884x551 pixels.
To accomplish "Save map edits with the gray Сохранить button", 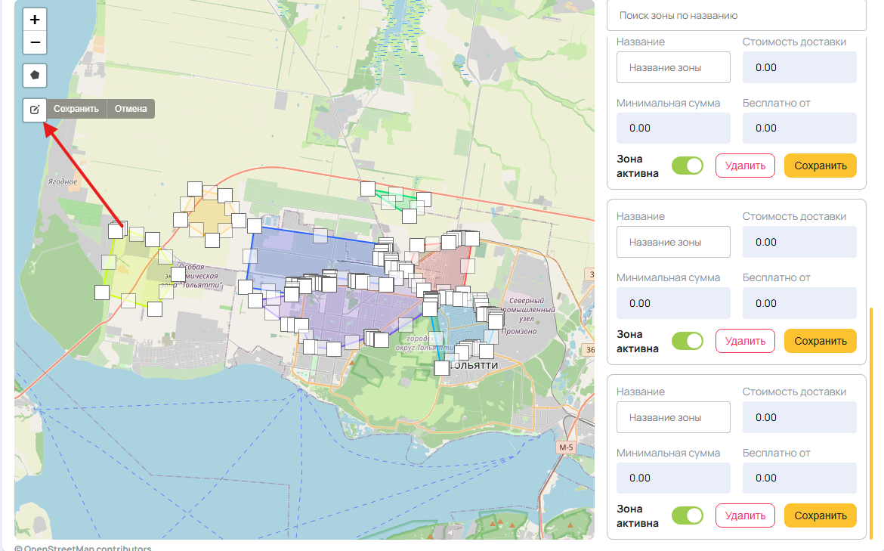I will pyautogui.click(x=76, y=109).
